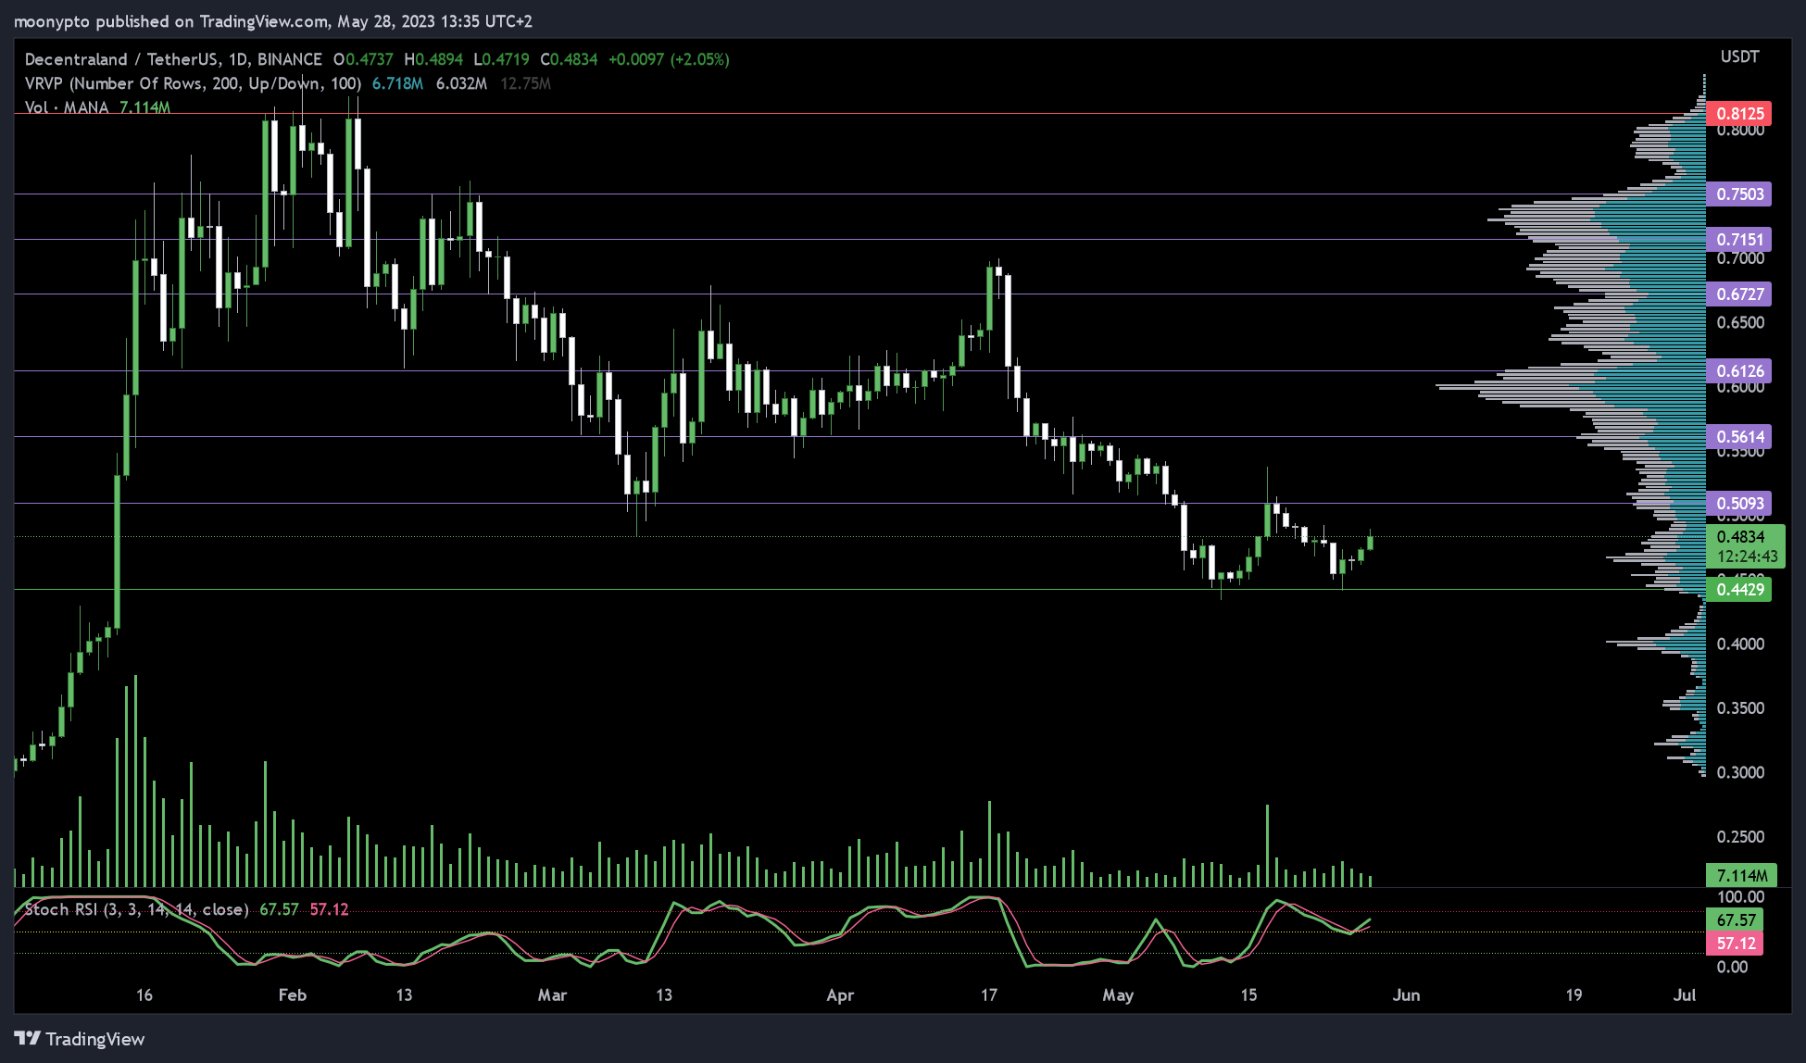Screen dimensions: 1806x1063
Task: Click the Apr label on time axis
Action: point(840,994)
